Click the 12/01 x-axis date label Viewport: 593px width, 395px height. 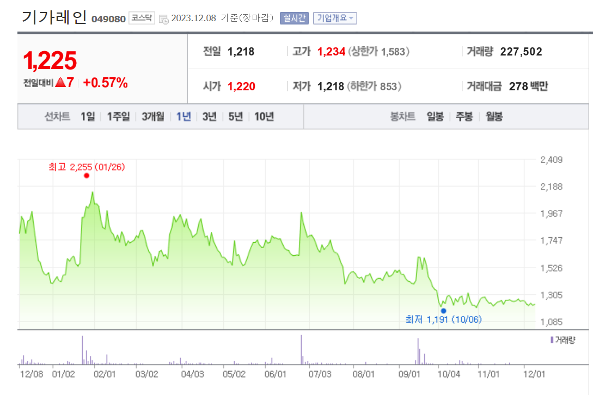click(x=534, y=374)
